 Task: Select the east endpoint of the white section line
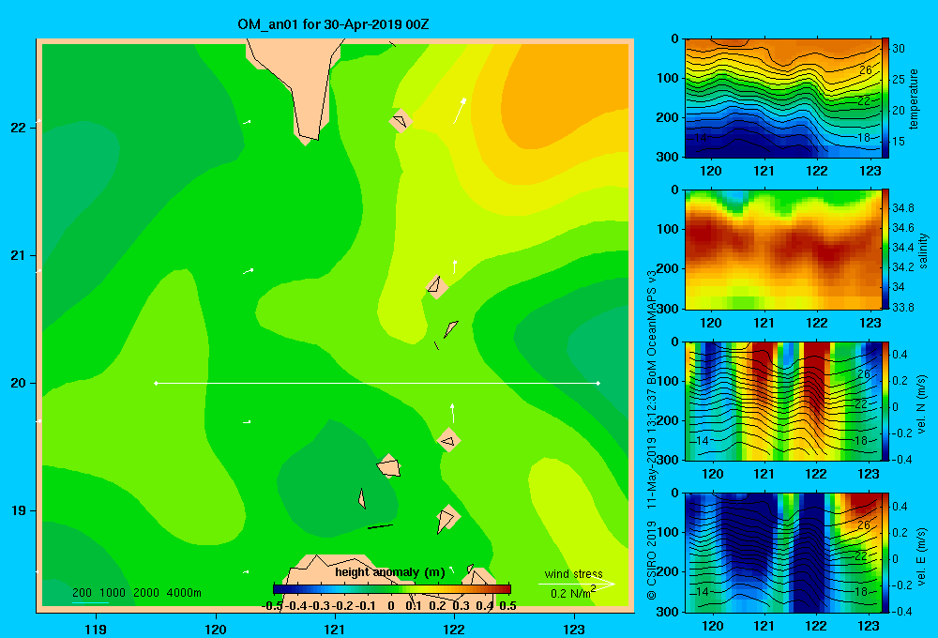click(x=598, y=383)
